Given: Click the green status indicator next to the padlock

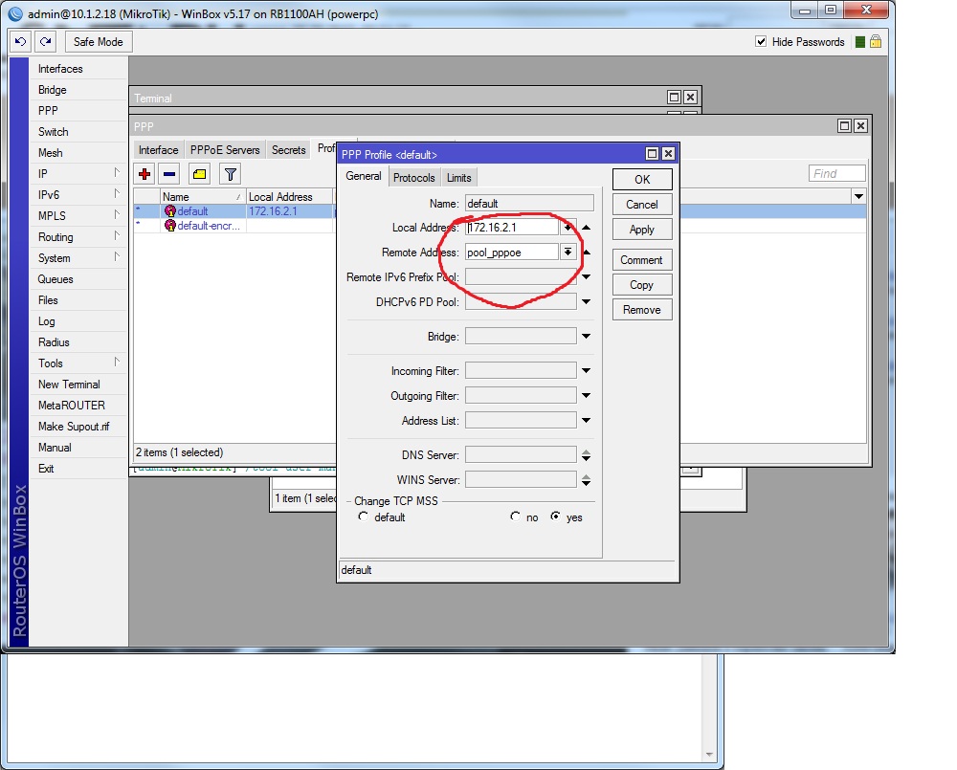Looking at the screenshot, I should (x=860, y=41).
